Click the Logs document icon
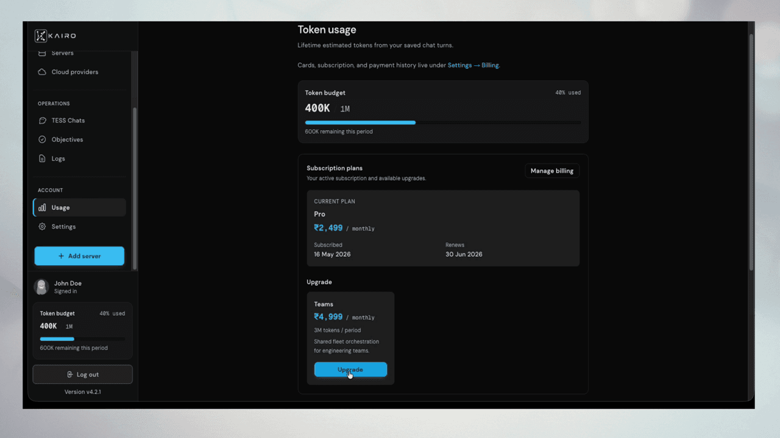 click(x=42, y=158)
